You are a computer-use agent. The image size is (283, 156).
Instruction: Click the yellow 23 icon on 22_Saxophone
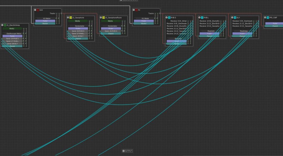[x=71, y=17]
